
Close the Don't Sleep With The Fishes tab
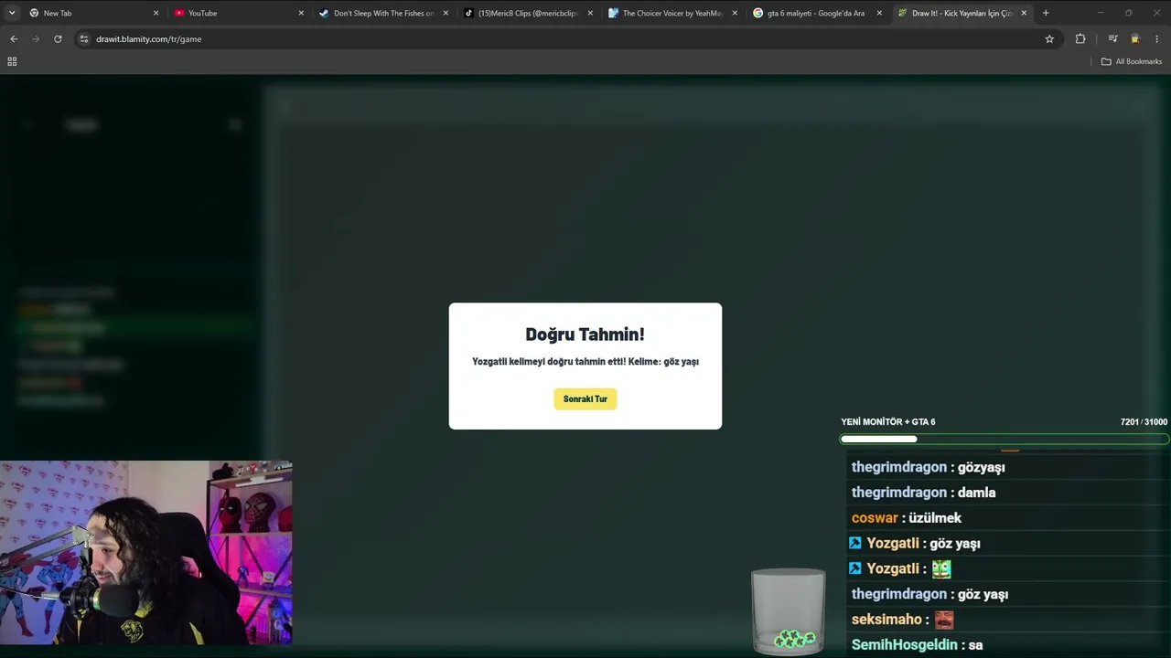[x=446, y=13]
